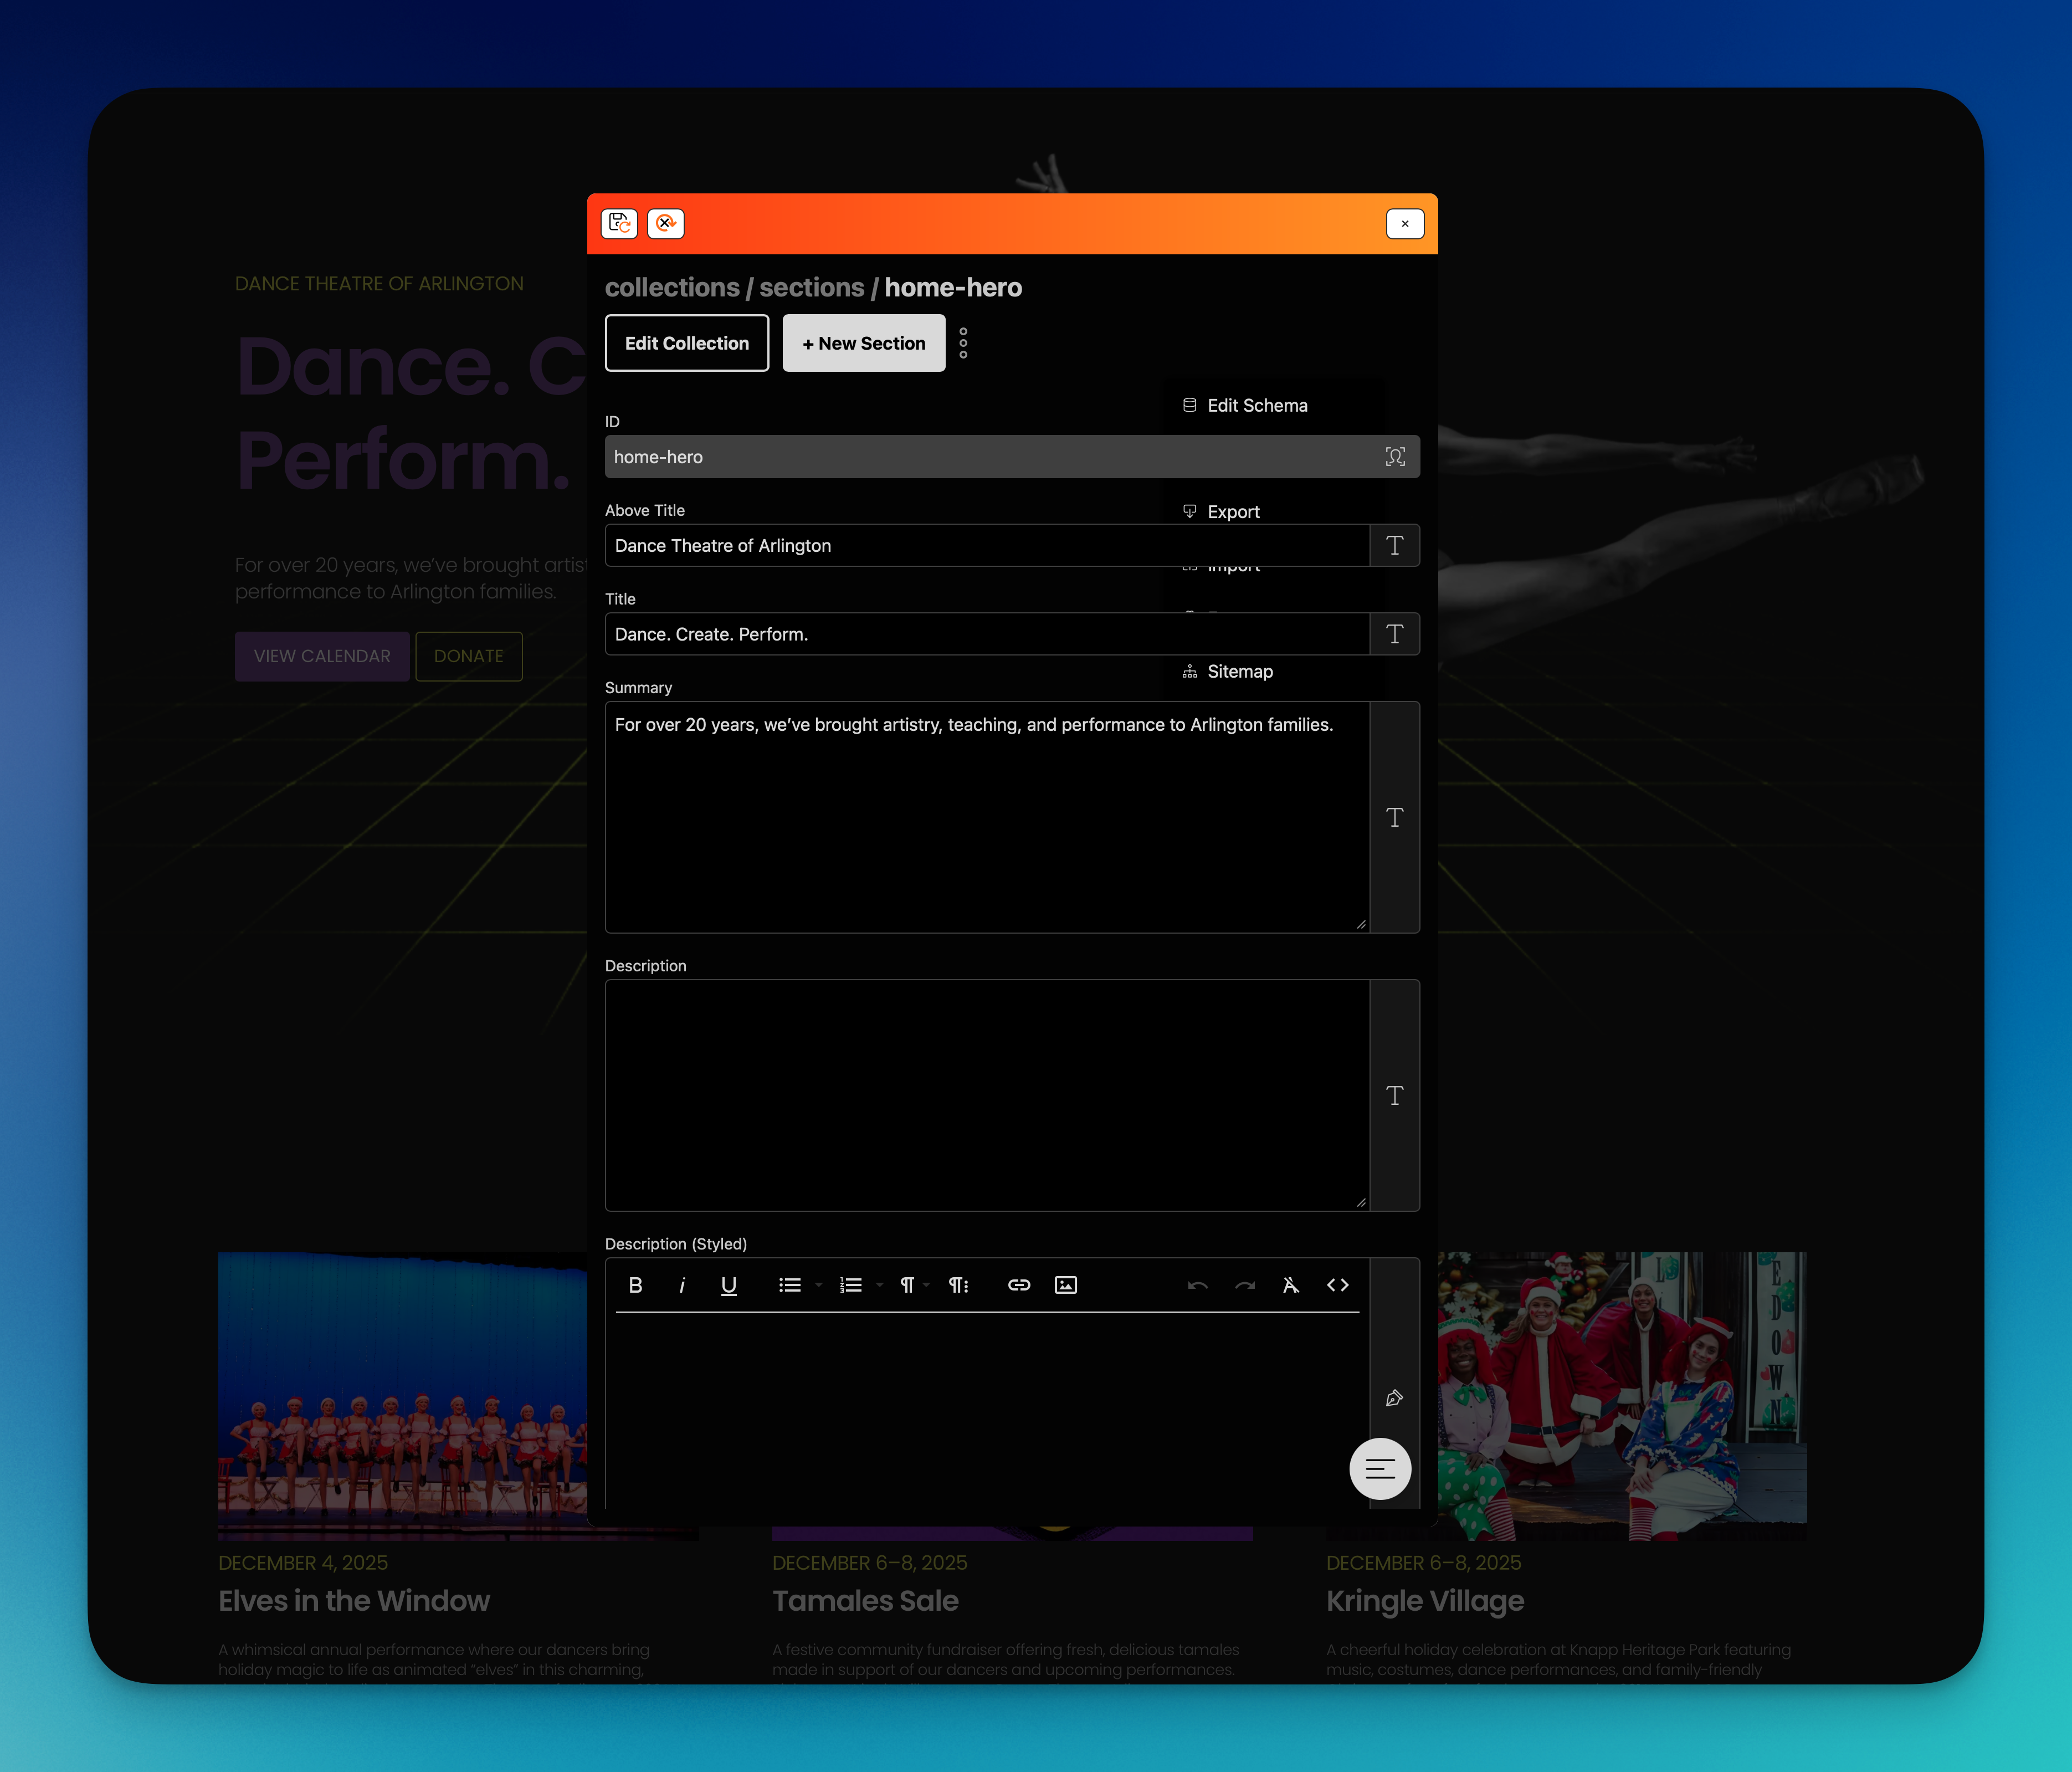Open code view in the editor toolbar
2072x1772 pixels.
click(1338, 1285)
